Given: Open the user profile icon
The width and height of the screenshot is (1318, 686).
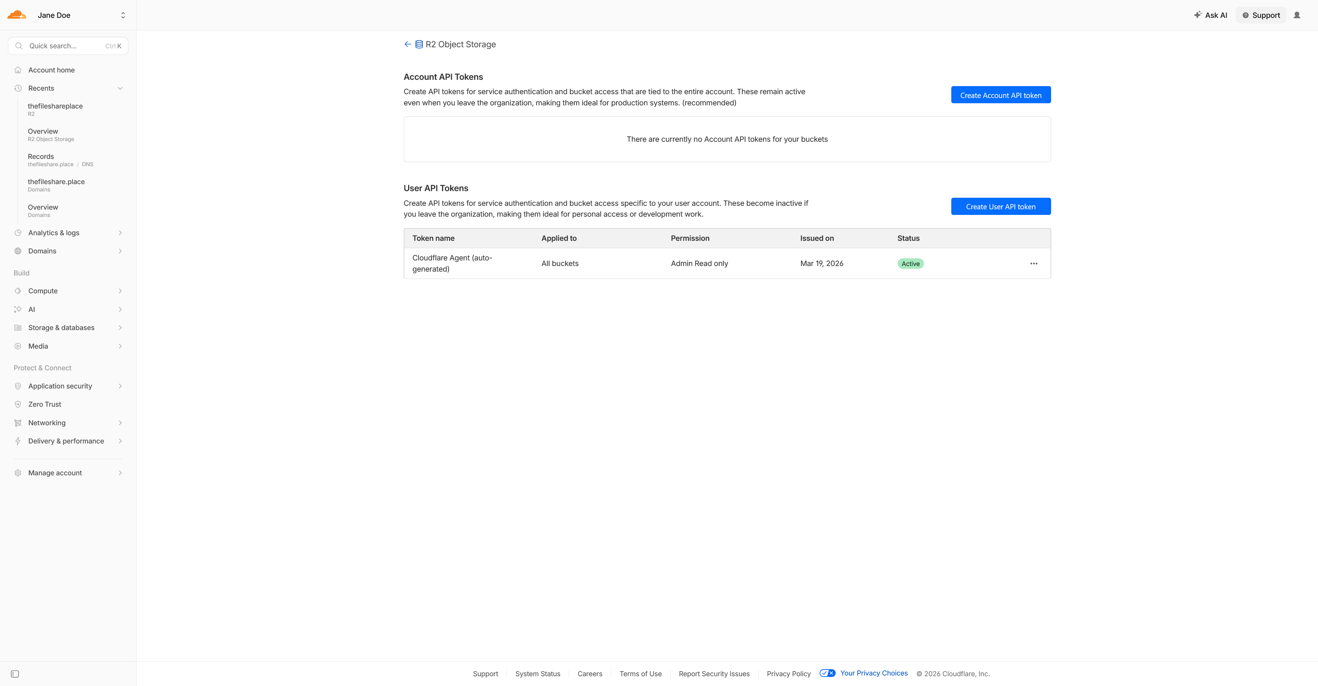Looking at the screenshot, I should pyautogui.click(x=1297, y=15).
